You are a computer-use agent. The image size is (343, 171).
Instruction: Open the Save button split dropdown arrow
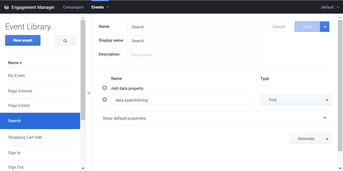click(325, 27)
